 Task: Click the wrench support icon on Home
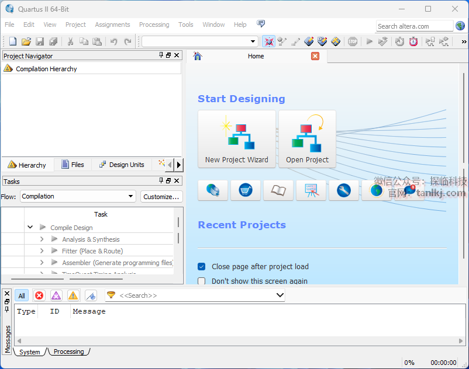click(x=344, y=190)
